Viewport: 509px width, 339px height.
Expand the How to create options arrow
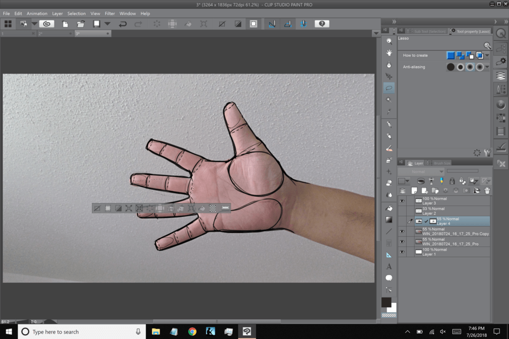click(x=487, y=56)
